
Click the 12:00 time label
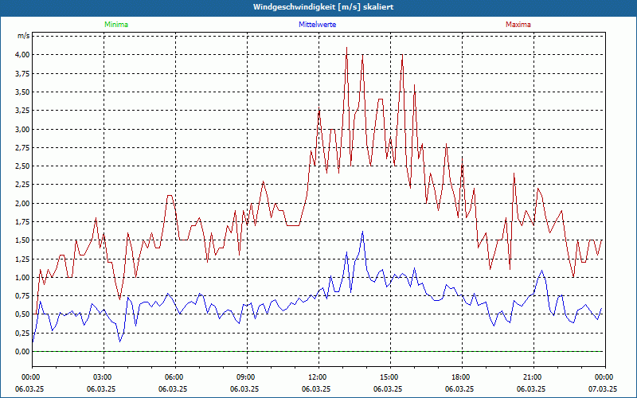(318, 377)
